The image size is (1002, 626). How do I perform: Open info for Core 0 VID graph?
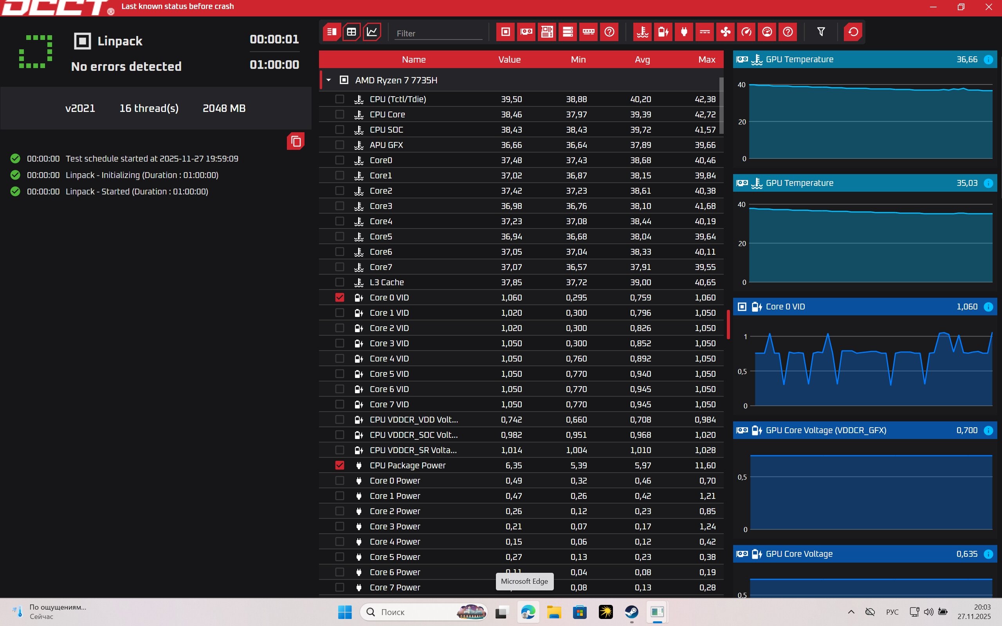(x=988, y=307)
